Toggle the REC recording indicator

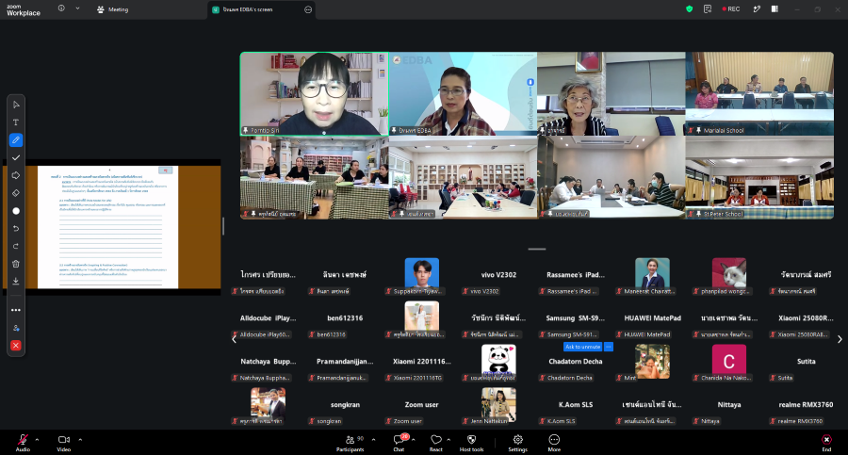point(730,9)
